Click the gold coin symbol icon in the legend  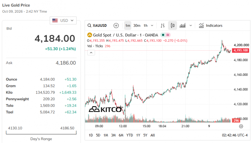(x=90, y=35)
